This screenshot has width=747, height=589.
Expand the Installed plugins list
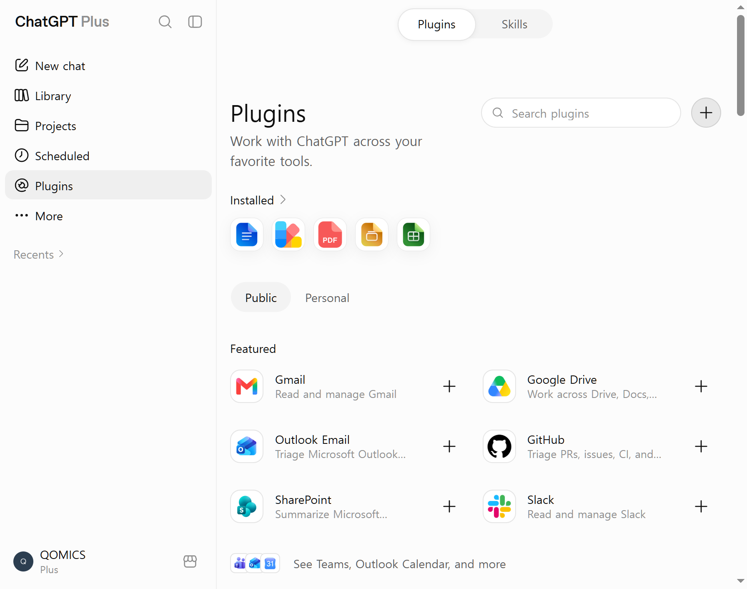point(258,200)
